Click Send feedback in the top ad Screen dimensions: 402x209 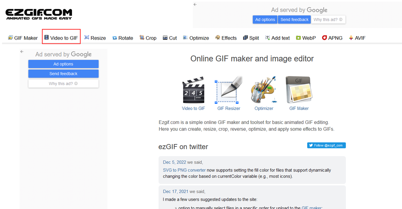click(294, 19)
